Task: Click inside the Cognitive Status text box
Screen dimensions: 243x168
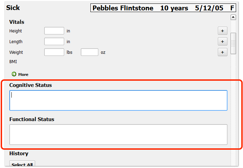Action: (x=118, y=100)
